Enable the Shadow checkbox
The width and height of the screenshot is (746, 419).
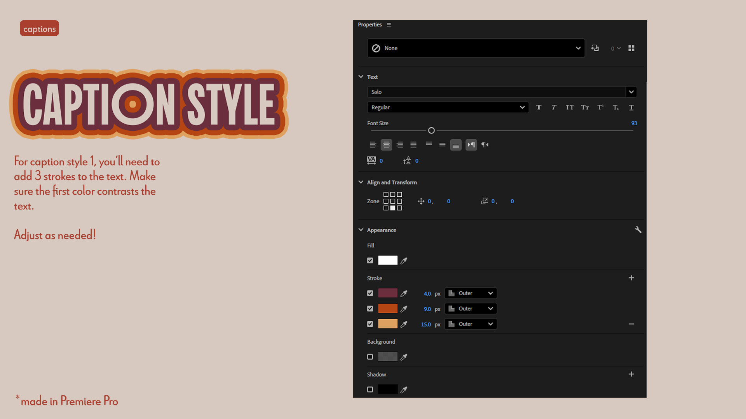[x=370, y=390]
